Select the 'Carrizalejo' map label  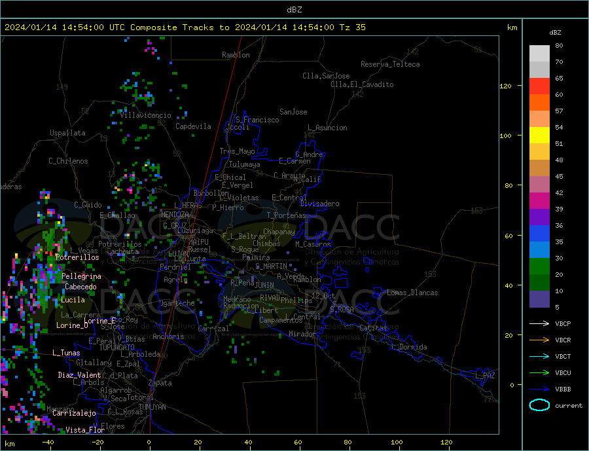74,414
